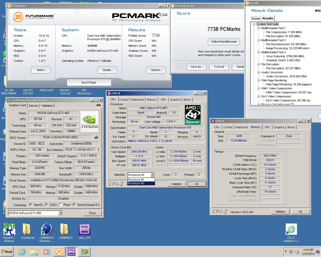Open SPD tab in CPU-Z Memory window
Viewport: 321px width, 257px height.
point(267,127)
